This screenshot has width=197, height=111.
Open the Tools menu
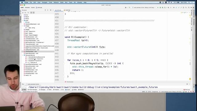click(x=70, y=2)
